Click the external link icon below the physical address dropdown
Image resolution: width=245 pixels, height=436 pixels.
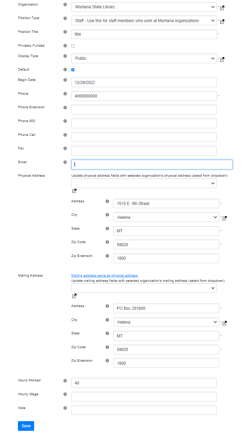point(74,191)
